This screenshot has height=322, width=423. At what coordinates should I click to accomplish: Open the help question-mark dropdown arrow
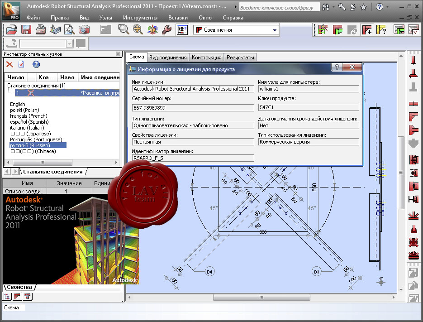coord(388,7)
